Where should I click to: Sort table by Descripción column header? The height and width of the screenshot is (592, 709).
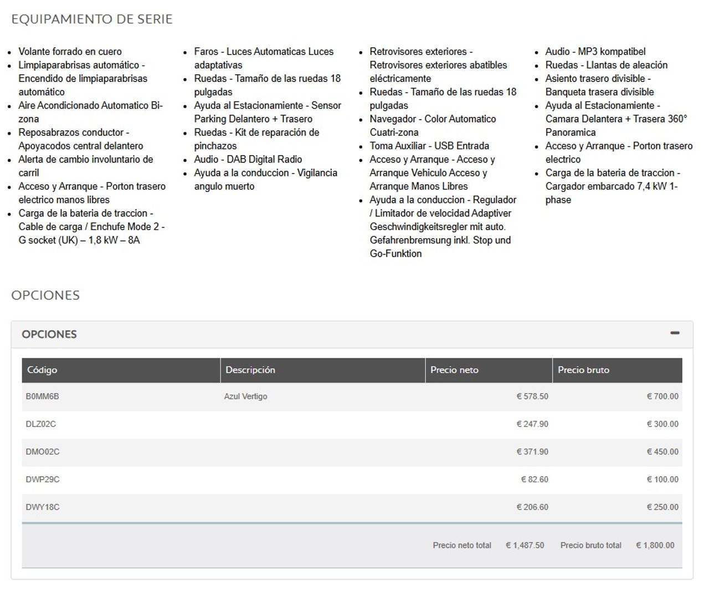tap(250, 370)
